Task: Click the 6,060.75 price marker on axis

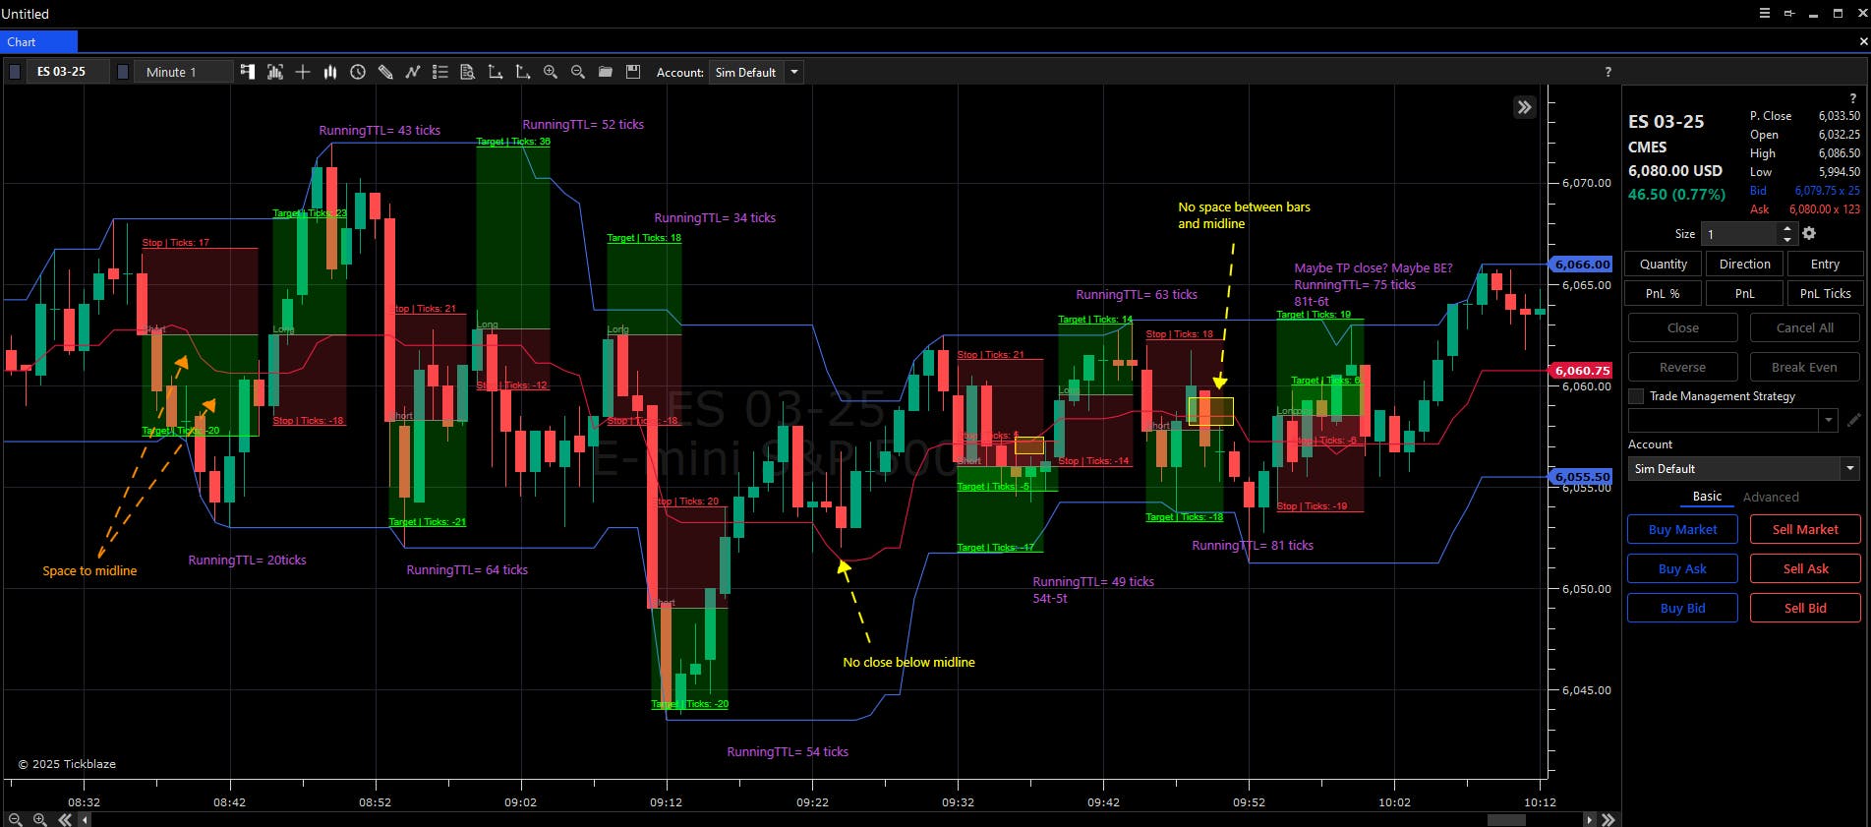Action: 1581,371
